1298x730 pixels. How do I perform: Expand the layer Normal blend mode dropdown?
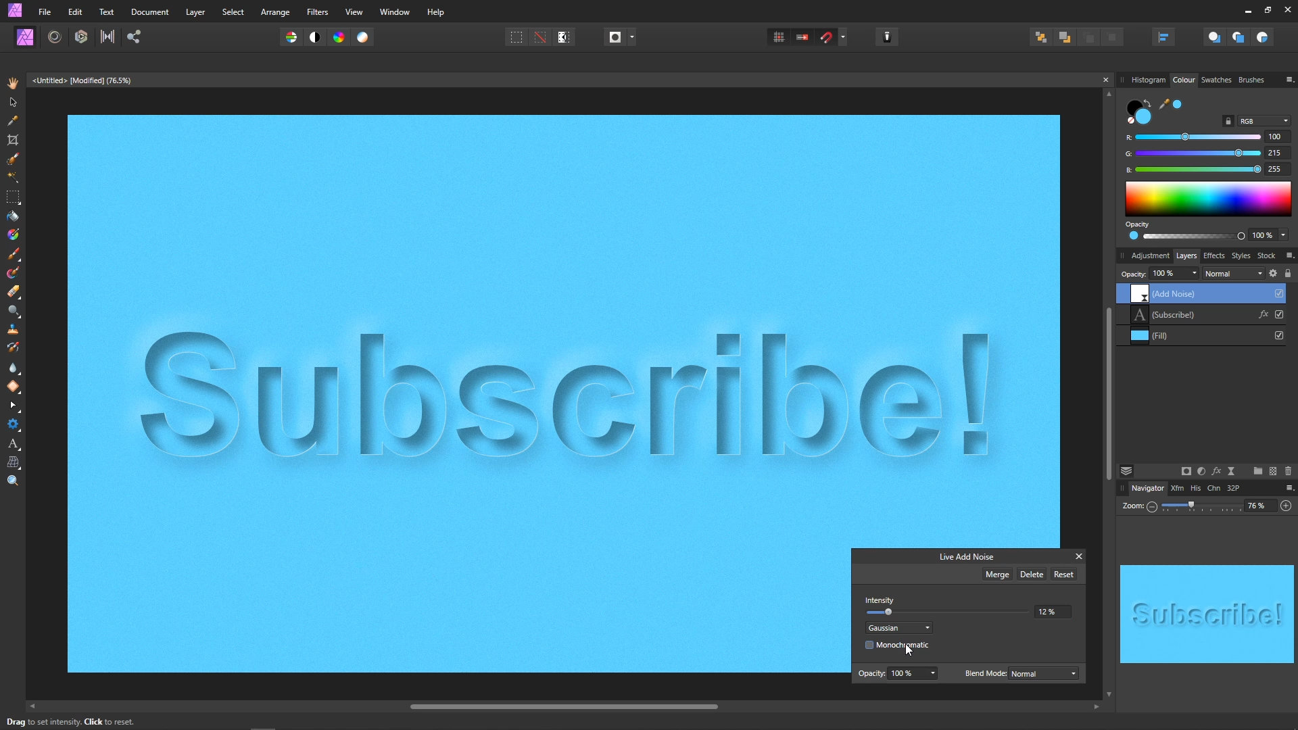[1233, 274]
